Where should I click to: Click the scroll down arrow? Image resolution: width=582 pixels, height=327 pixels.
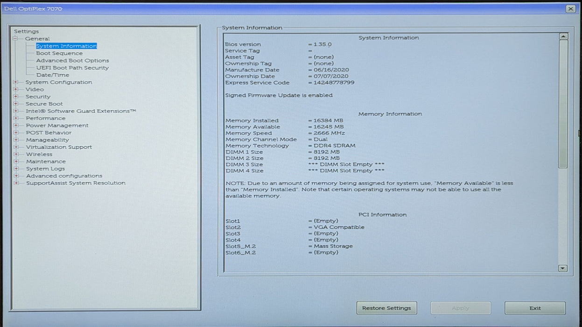(x=563, y=268)
